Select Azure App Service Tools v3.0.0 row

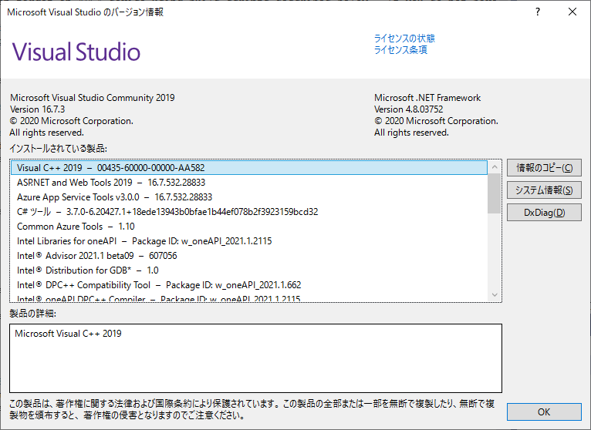pyautogui.click(x=249, y=197)
